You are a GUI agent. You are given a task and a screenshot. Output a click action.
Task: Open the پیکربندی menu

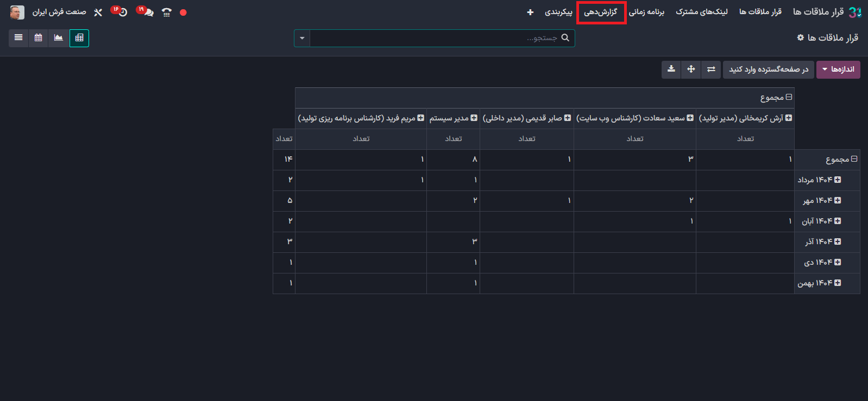(558, 12)
